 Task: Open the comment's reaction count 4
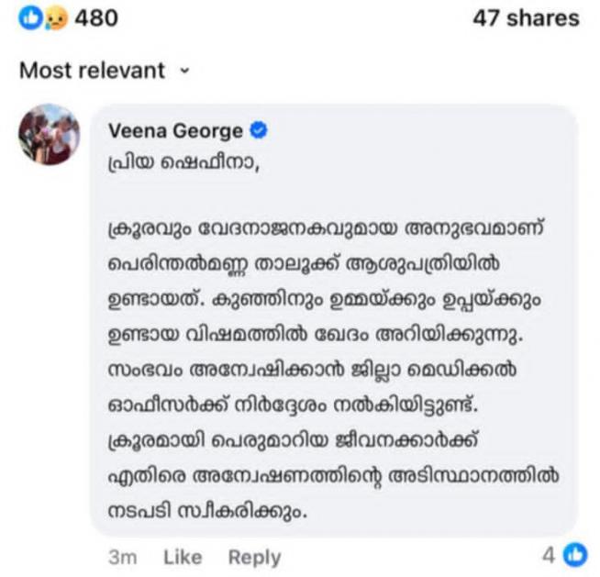point(549,555)
